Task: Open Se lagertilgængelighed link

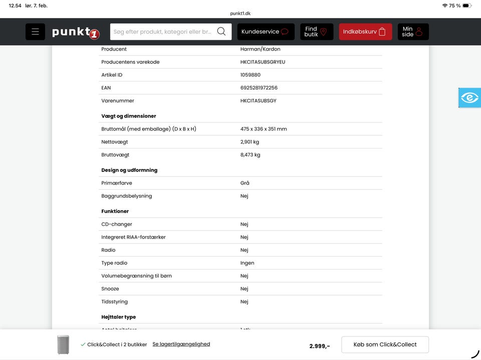Action: coord(181,344)
